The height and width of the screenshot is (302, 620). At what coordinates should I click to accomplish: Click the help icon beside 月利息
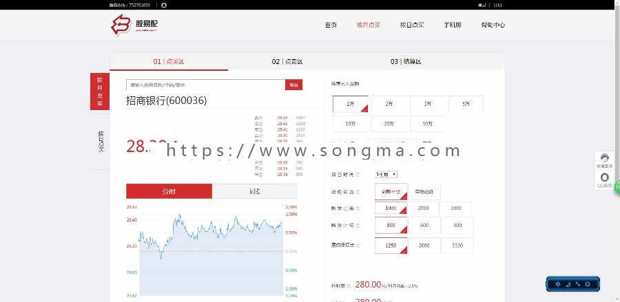pyautogui.click(x=349, y=285)
